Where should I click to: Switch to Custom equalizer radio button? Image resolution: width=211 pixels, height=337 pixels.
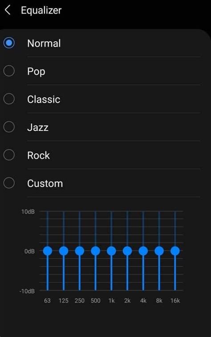9,183
